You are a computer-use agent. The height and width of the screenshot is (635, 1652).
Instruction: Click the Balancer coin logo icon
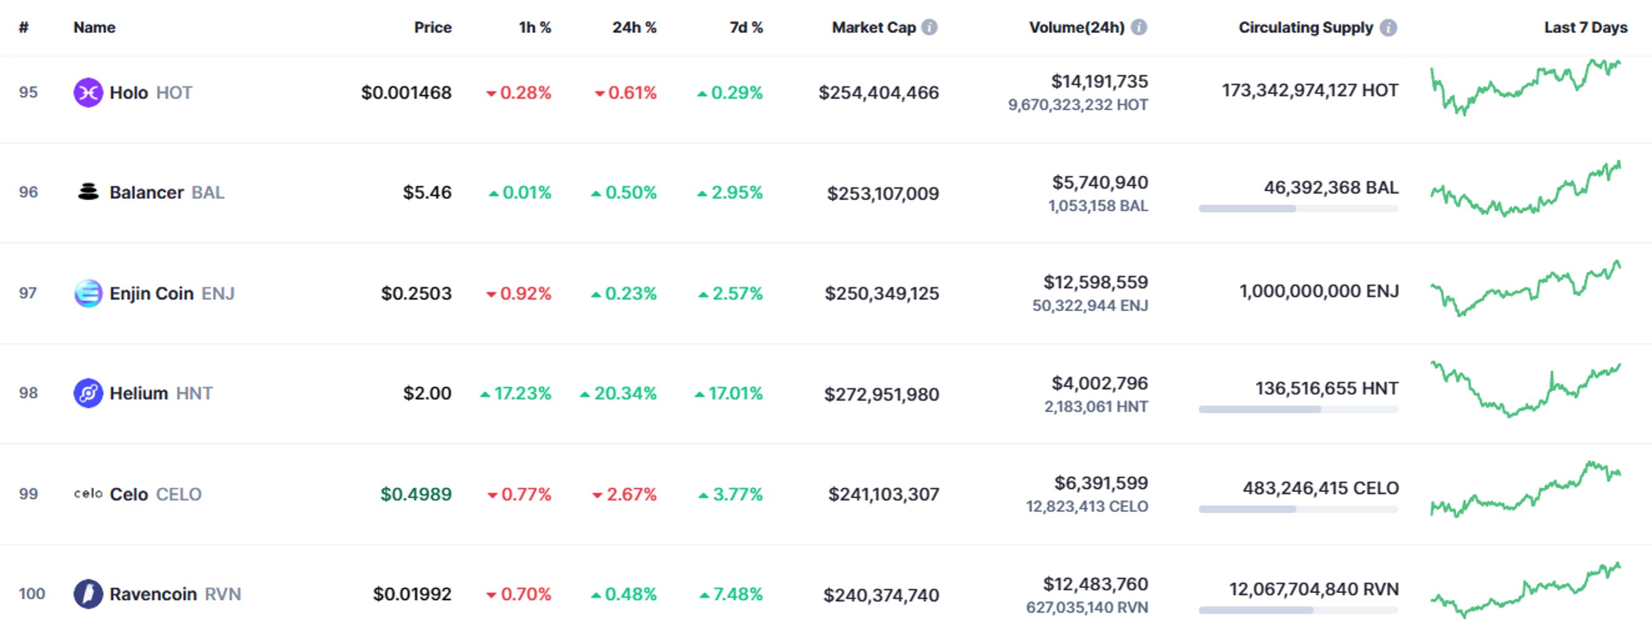88,192
